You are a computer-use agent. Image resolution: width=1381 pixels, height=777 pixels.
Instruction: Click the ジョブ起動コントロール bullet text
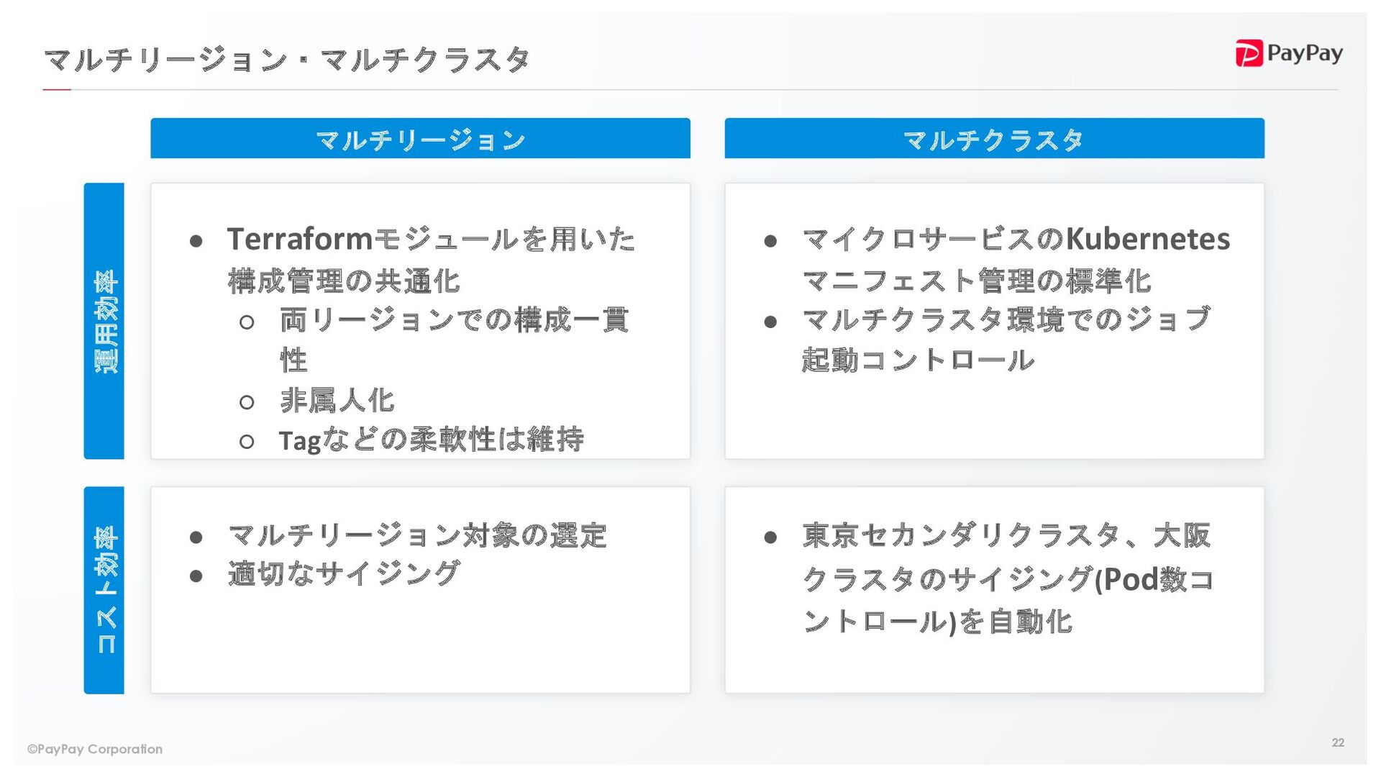[1006, 340]
